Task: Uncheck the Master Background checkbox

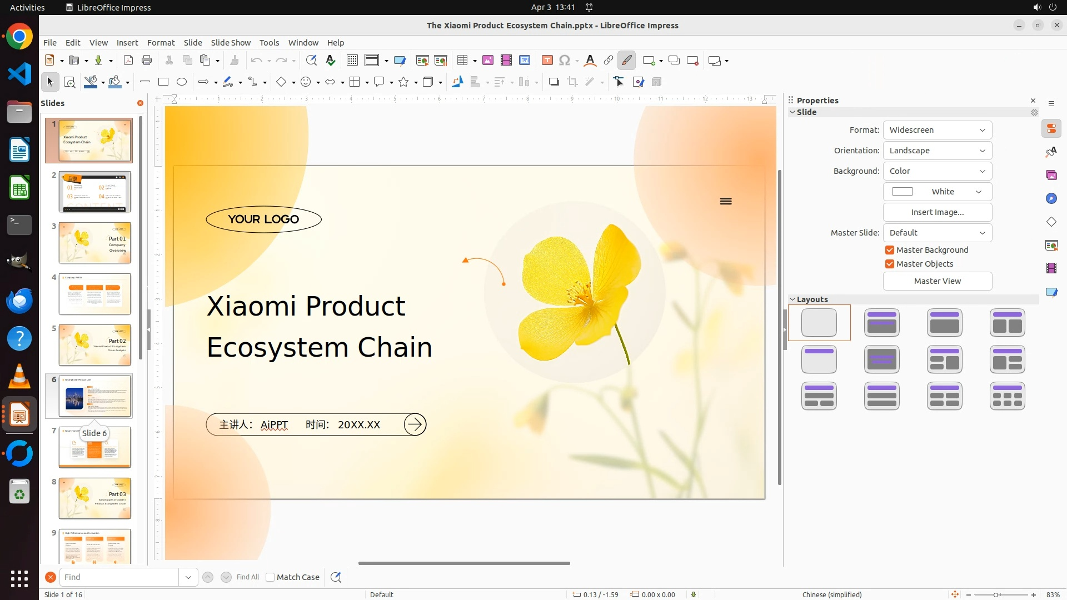Action: pos(890,250)
